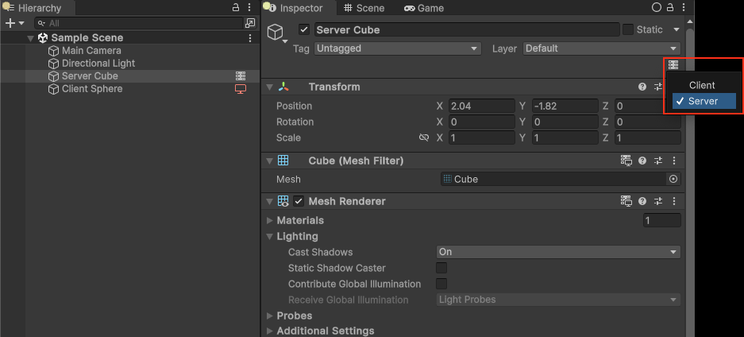Click the Mesh Filter object picker circle
Image resolution: width=744 pixels, height=337 pixels.
(x=673, y=180)
